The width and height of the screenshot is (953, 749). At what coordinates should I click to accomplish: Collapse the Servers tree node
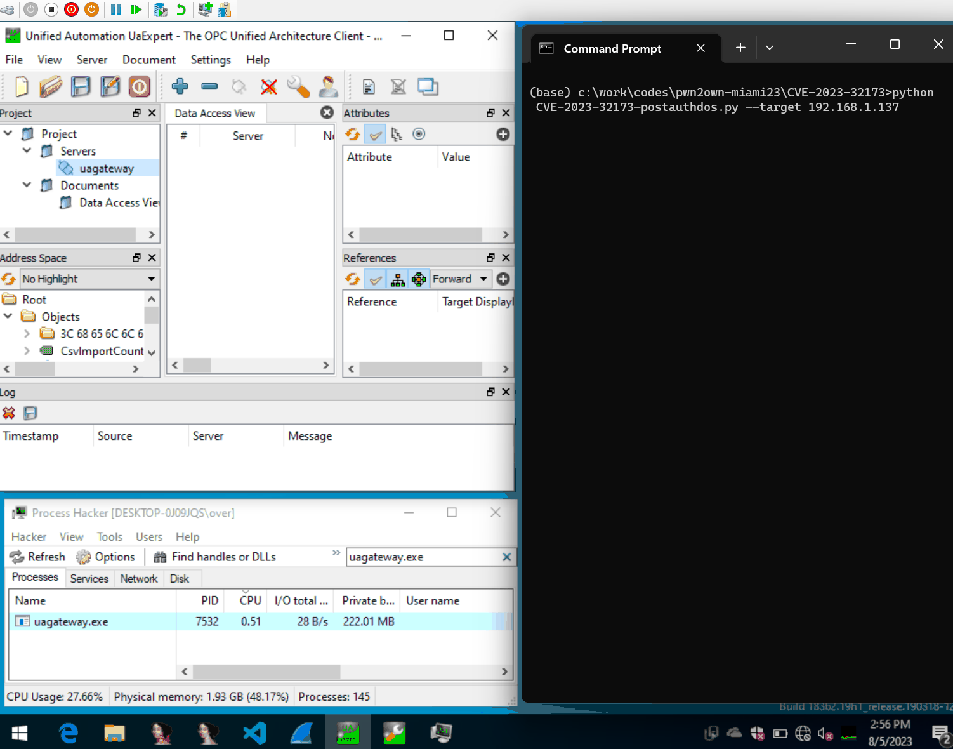point(27,150)
